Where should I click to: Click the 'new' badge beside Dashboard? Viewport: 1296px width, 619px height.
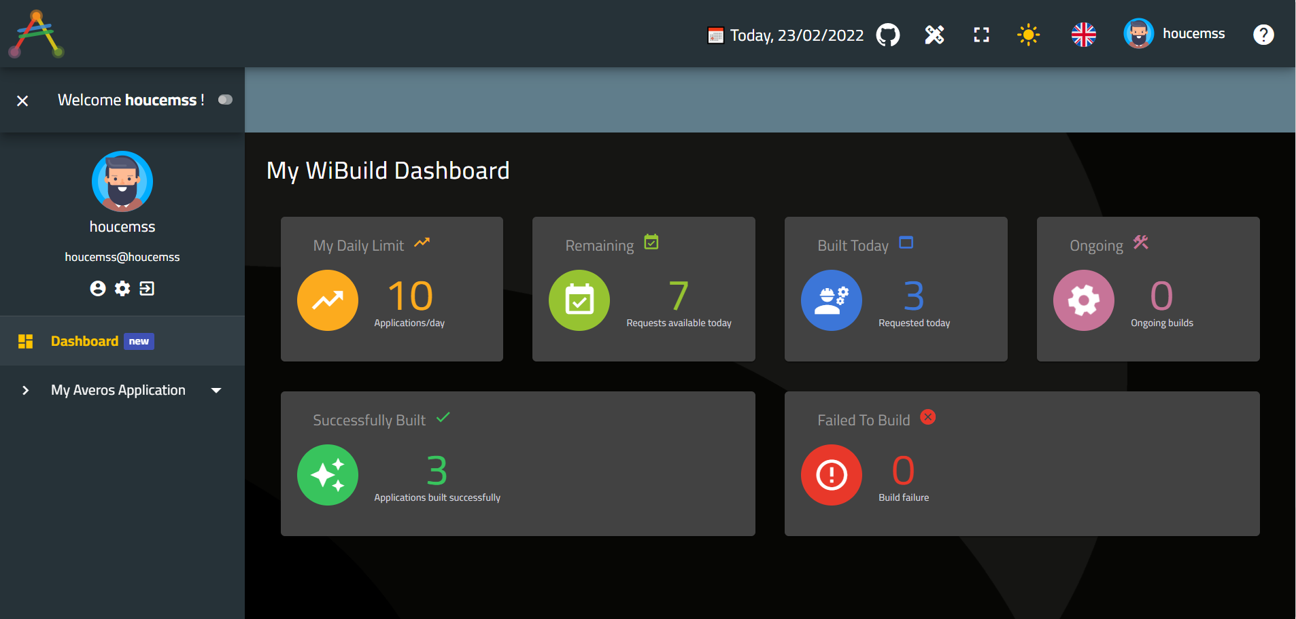139,341
